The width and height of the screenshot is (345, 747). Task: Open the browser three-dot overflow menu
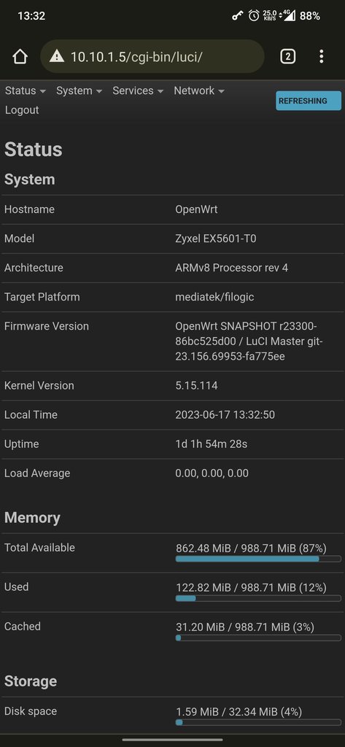[x=321, y=57]
